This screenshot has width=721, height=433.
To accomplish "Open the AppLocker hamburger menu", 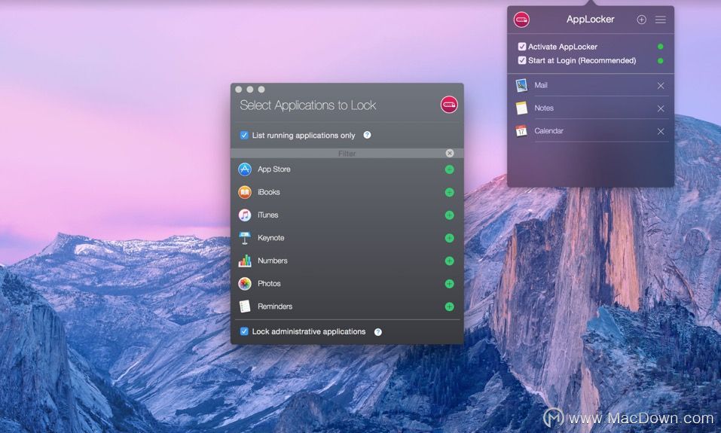I will [660, 20].
